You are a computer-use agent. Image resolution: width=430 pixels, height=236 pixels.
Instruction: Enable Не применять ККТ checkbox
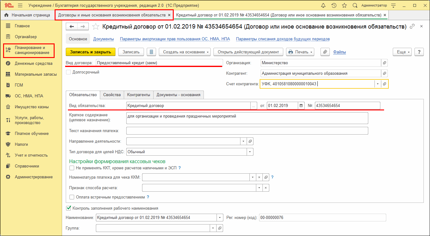pyautogui.click(x=72, y=168)
